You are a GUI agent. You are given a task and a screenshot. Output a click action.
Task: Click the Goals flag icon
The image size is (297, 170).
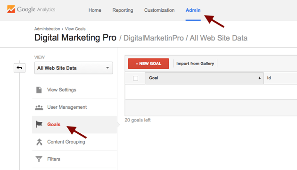point(39,124)
